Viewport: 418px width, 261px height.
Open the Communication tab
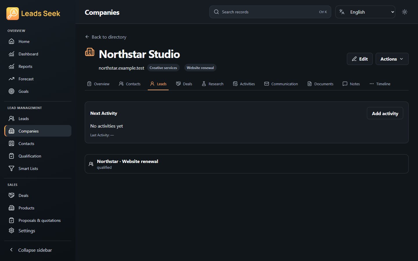pyautogui.click(x=281, y=84)
